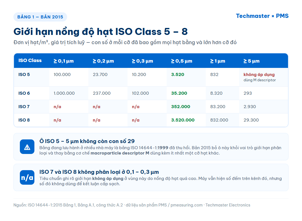
Task: Select the ≥ 0,1 µm column header
Action: click(63, 61)
